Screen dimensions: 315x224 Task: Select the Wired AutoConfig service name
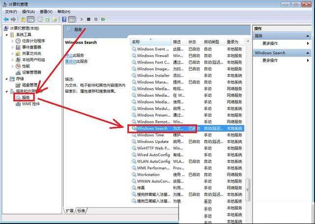coord(154,155)
